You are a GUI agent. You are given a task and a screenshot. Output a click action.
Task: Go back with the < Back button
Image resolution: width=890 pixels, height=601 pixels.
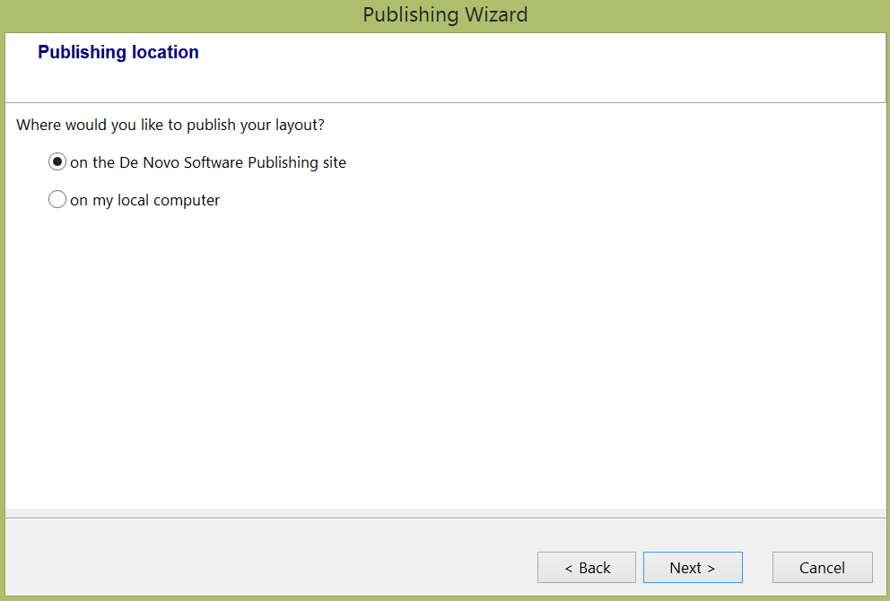click(587, 568)
